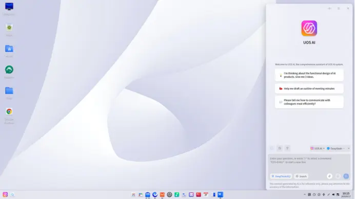Click the voice mode icon in panel header
The width and height of the screenshot is (355, 199).
329,8
